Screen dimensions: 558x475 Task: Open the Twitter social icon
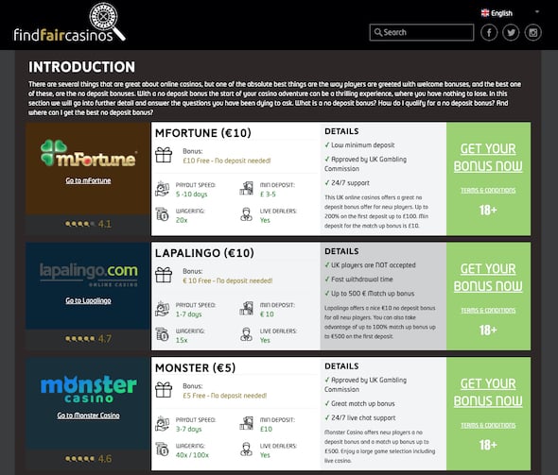pos(511,33)
